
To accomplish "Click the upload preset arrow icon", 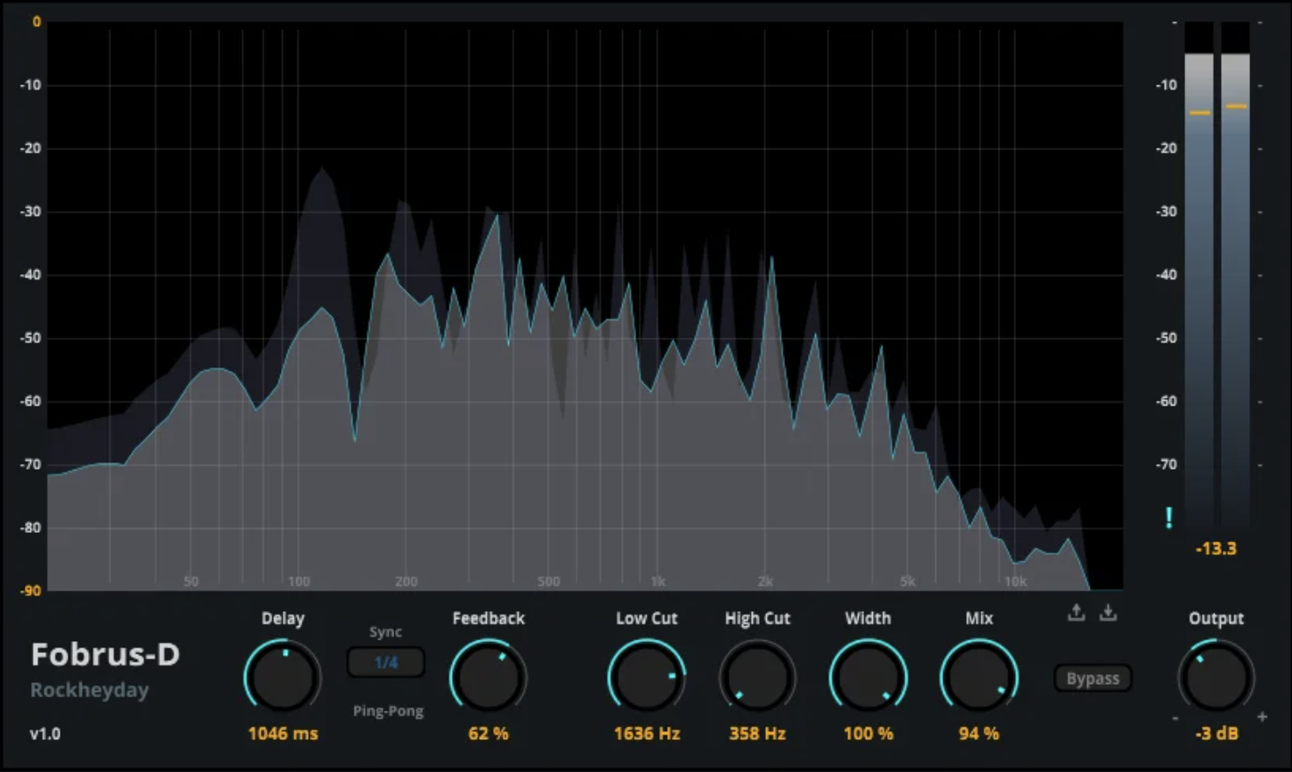I will (x=1076, y=612).
